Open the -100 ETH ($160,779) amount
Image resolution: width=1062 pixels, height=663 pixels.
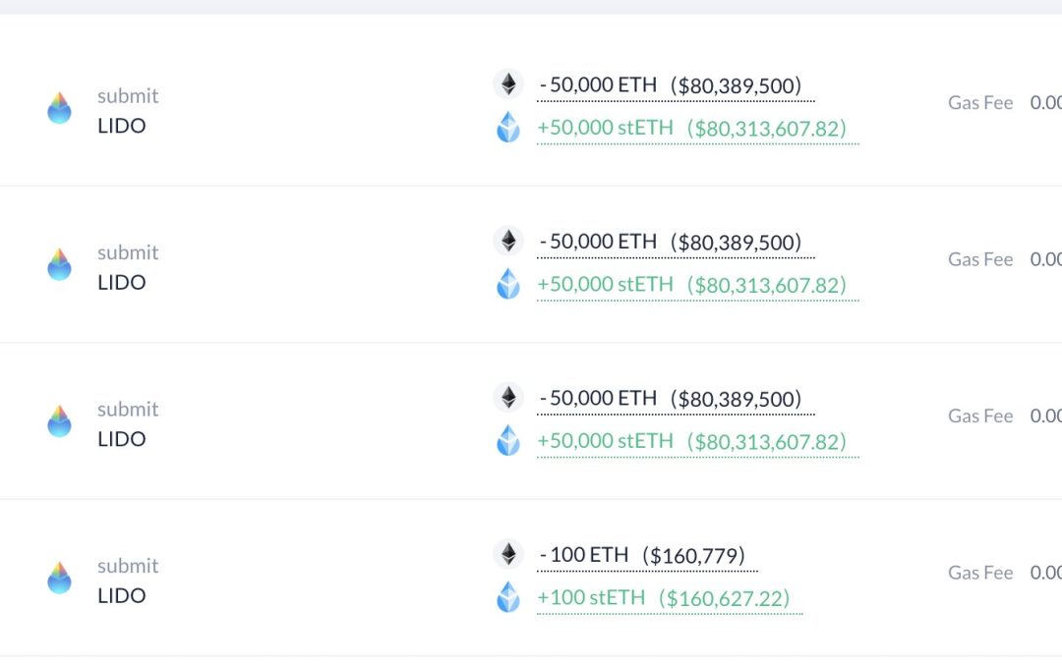click(x=647, y=556)
